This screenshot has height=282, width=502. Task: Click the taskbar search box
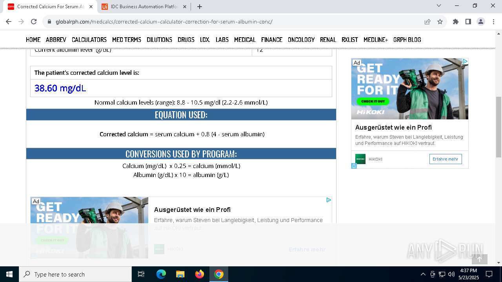click(75, 274)
